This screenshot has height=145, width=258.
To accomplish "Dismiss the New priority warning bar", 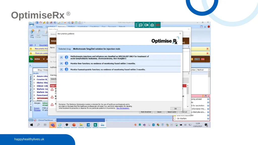I will 207,49.
